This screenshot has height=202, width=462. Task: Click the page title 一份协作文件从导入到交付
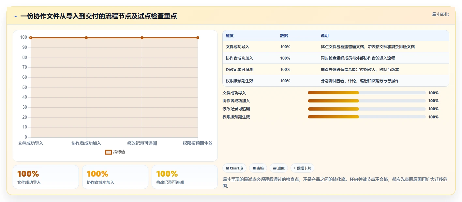point(98,16)
